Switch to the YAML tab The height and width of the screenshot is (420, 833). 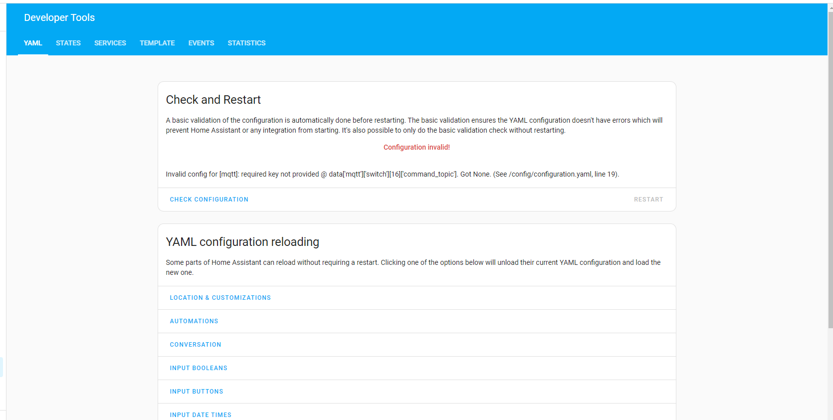pos(33,43)
